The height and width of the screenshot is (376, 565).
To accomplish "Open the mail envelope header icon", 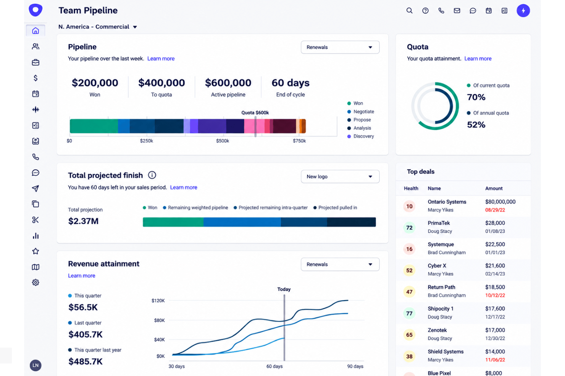I will tap(457, 11).
